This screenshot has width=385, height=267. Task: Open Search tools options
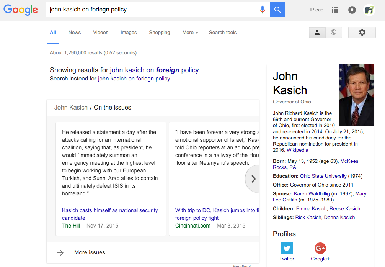click(x=223, y=33)
